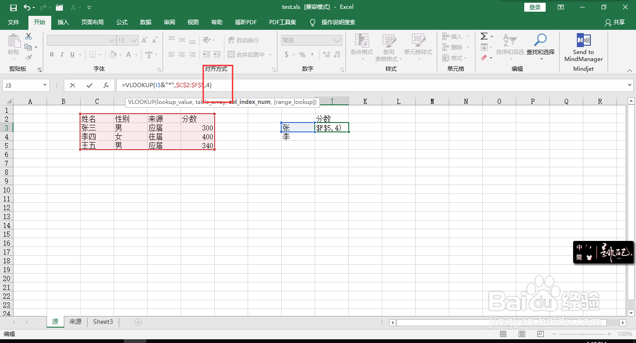This screenshot has width=636, height=343.
Task: Cancel the formula with the X icon
Action: tap(73, 85)
